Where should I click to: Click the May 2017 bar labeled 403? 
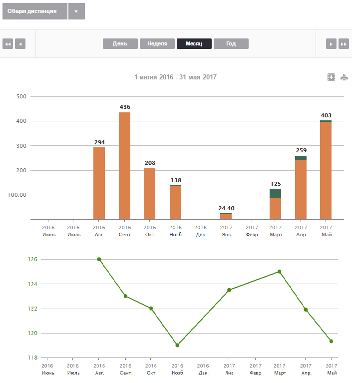click(x=326, y=170)
